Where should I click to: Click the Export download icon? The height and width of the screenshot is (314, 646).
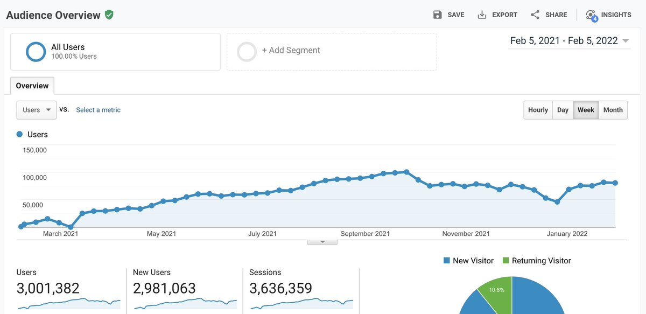click(482, 15)
